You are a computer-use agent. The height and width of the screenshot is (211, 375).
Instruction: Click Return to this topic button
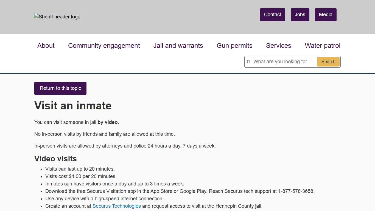click(x=60, y=88)
